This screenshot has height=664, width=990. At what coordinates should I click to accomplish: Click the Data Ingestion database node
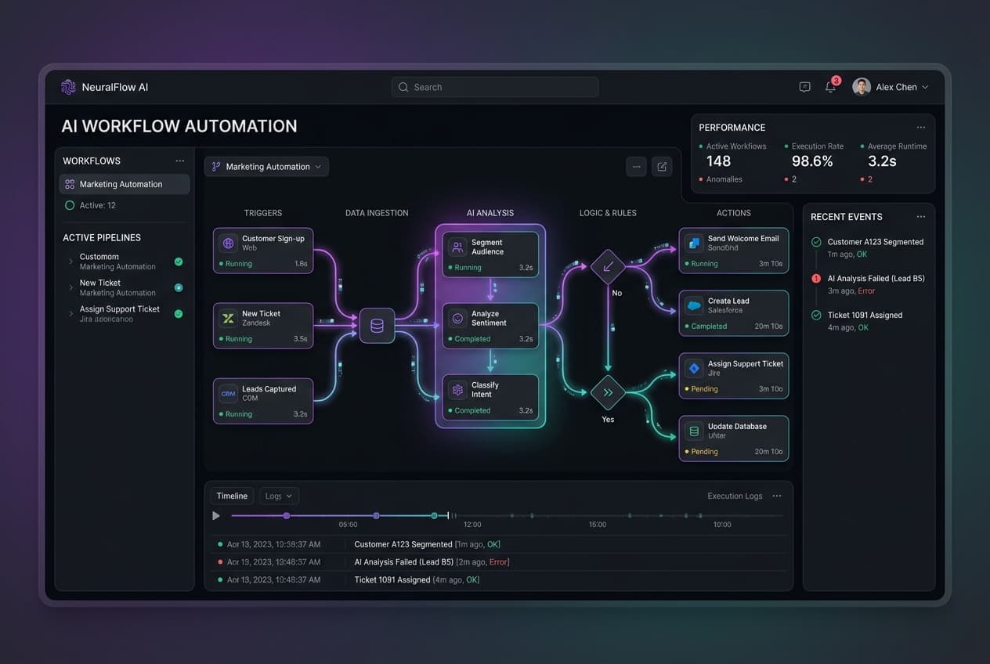pos(377,326)
